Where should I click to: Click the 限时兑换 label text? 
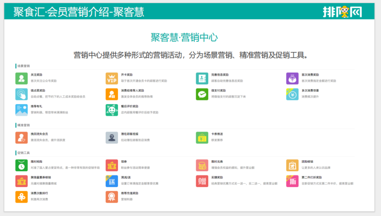tap(217, 162)
